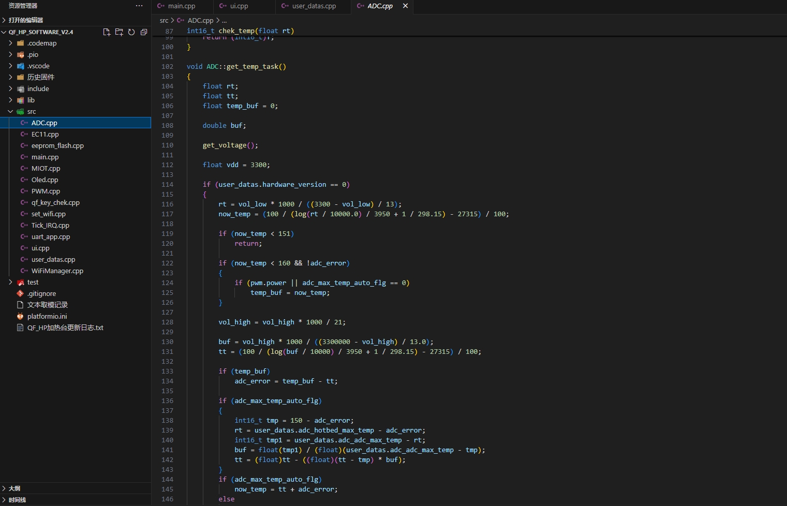
Task: Collapse all folders in explorer
Action: 144,32
